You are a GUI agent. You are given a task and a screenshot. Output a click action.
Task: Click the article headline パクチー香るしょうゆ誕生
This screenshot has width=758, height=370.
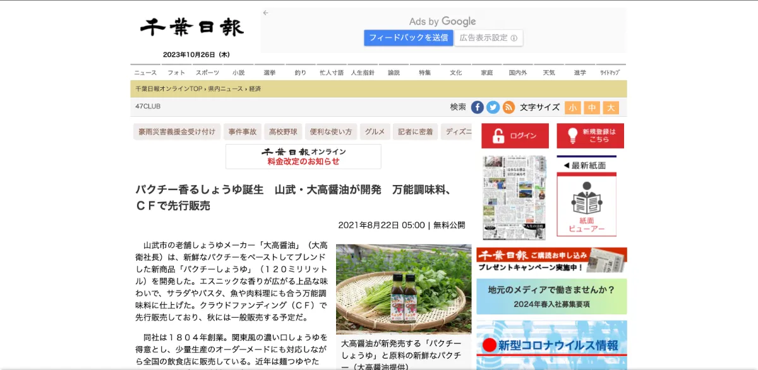point(293,198)
